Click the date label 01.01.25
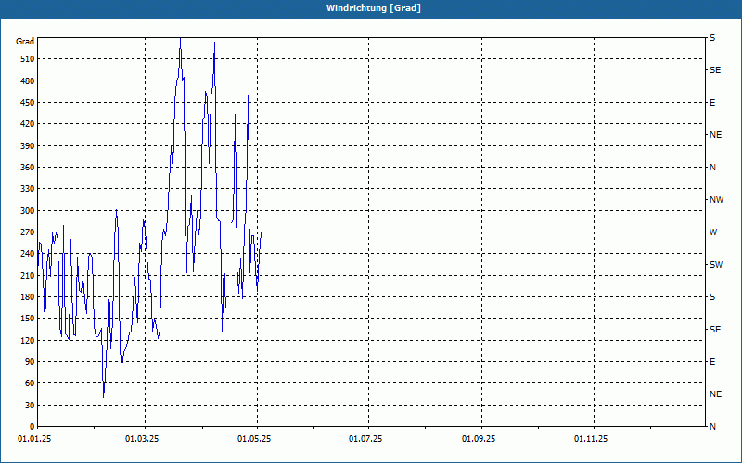This screenshot has height=463, width=742. 34,439
